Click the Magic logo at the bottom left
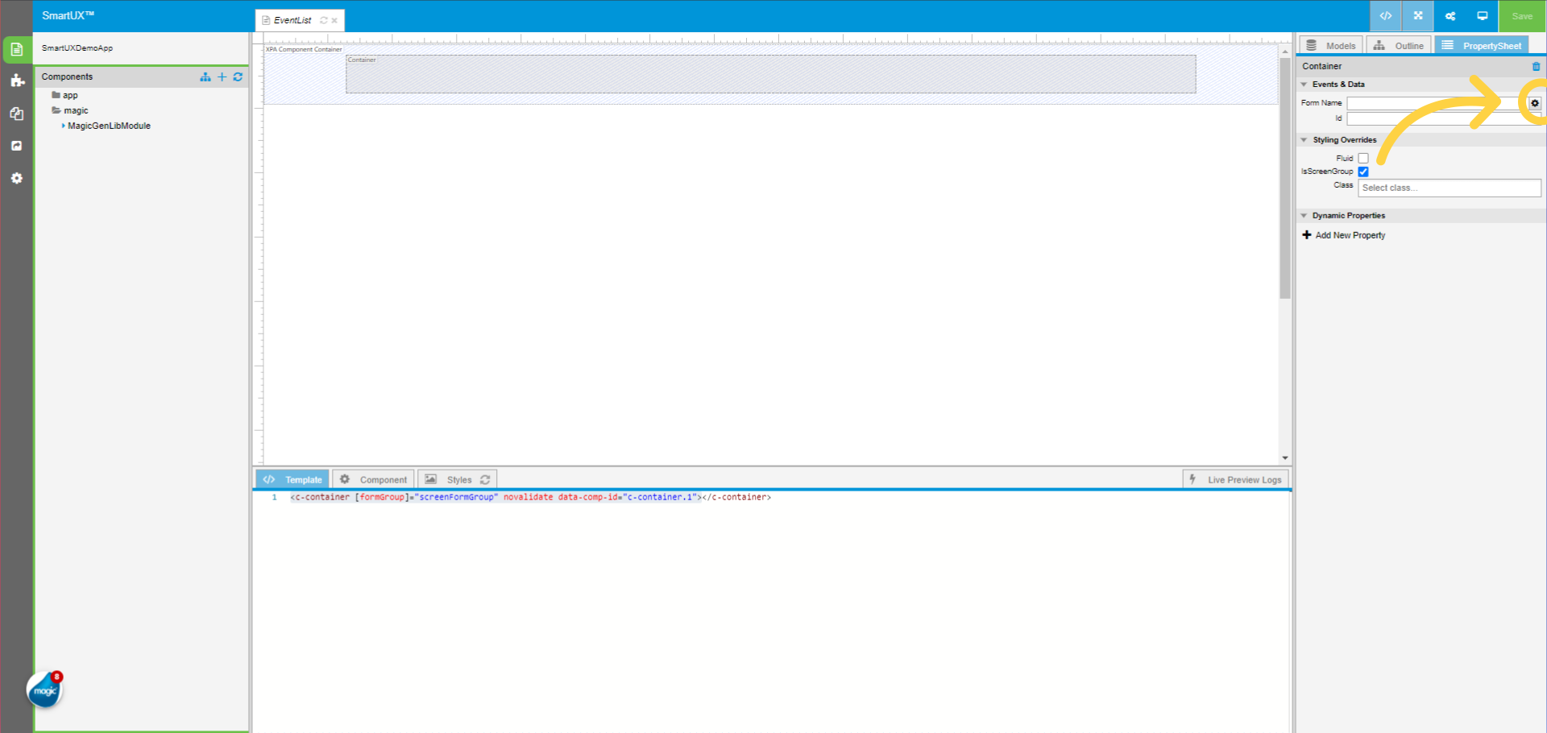This screenshot has width=1547, height=733. point(44,690)
